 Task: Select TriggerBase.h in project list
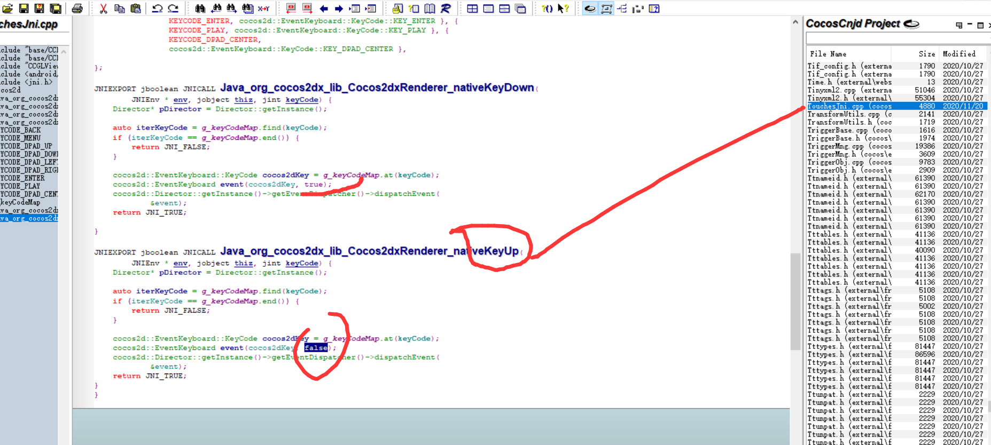[896, 138]
